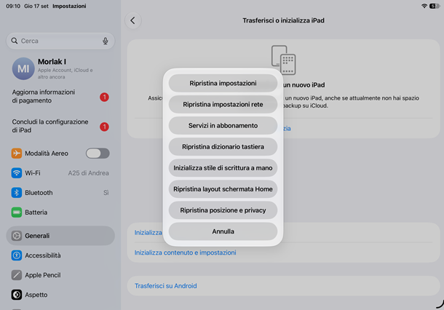Viewport: 444px width, 310px height.
Task: Dismiss the menu with Annulla
Action: click(223, 231)
